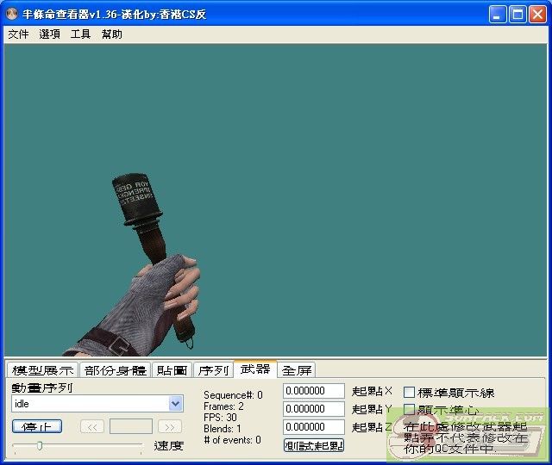Click the next frame >> button
Screen dimensions: 552x465
tap(170, 426)
